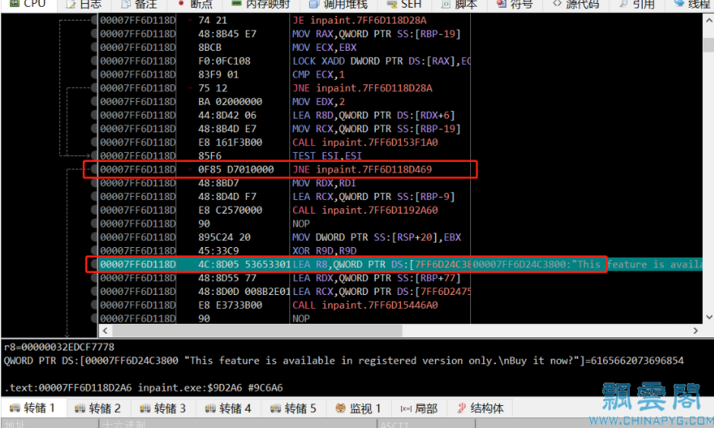
Task: Click disassembly vertical scrollbar down arrow
Action: 709,317
